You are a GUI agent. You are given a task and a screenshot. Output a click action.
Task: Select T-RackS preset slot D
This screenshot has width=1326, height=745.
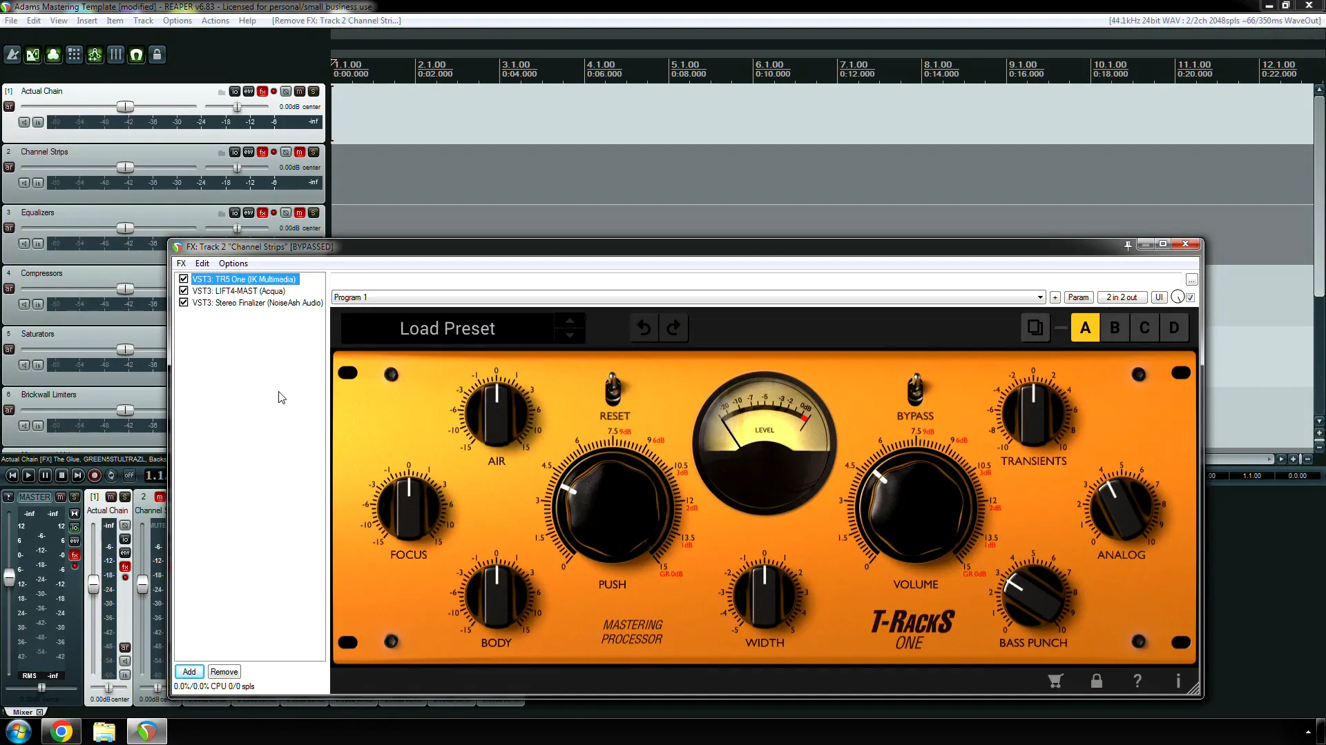1174,328
